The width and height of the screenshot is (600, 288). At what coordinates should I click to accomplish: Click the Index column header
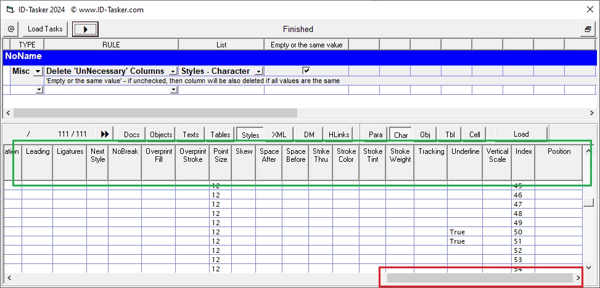524,162
